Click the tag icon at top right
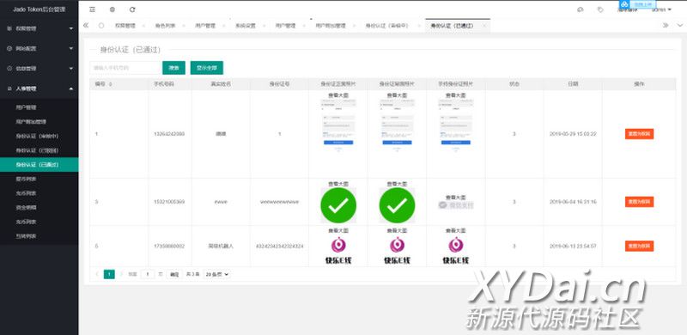The width and height of the screenshot is (687, 335). click(x=600, y=9)
